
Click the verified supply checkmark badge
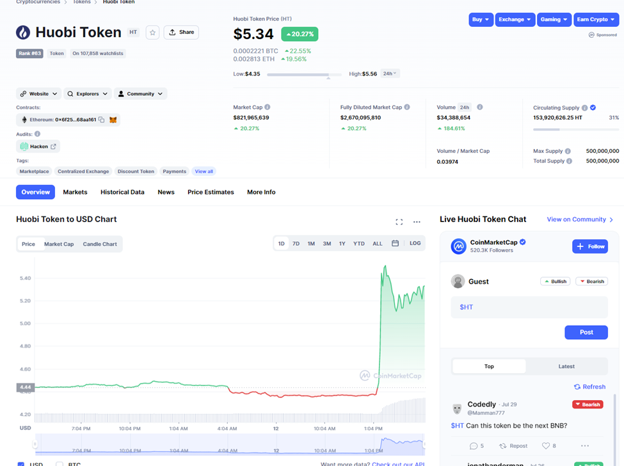(x=593, y=108)
